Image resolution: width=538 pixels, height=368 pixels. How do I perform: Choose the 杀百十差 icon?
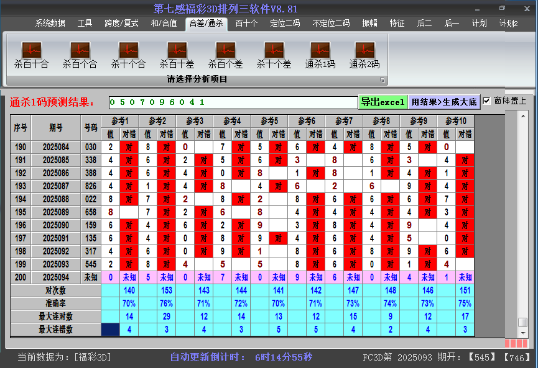click(177, 50)
